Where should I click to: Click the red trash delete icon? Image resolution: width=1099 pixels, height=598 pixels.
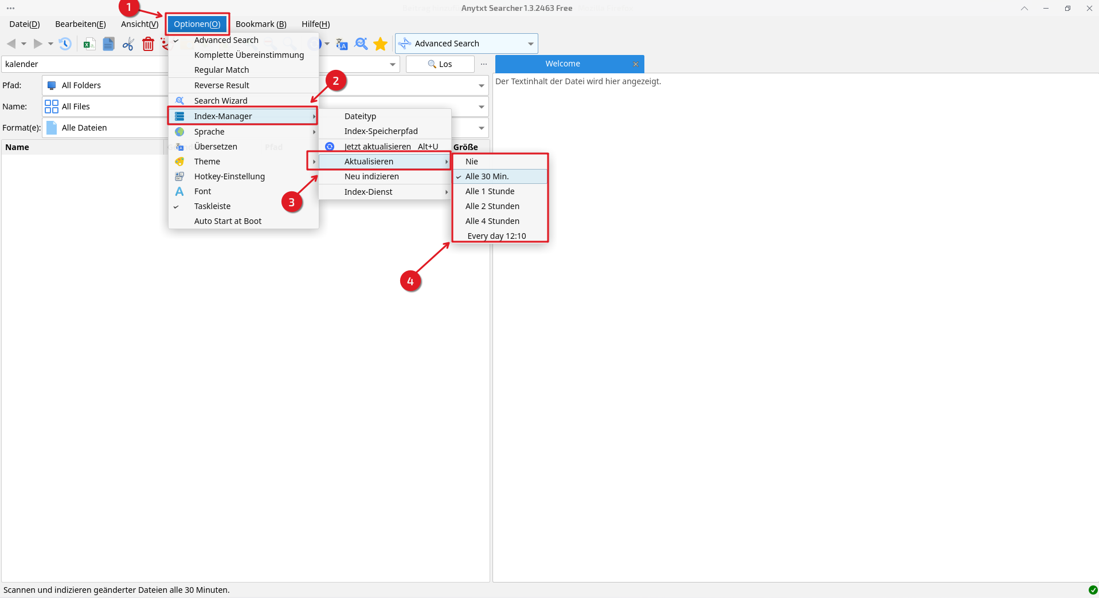coord(148,44)
